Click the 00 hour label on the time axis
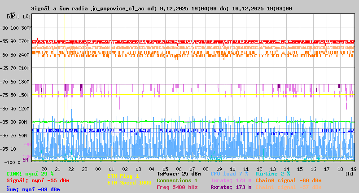359x193 pixels. (98, 169)
